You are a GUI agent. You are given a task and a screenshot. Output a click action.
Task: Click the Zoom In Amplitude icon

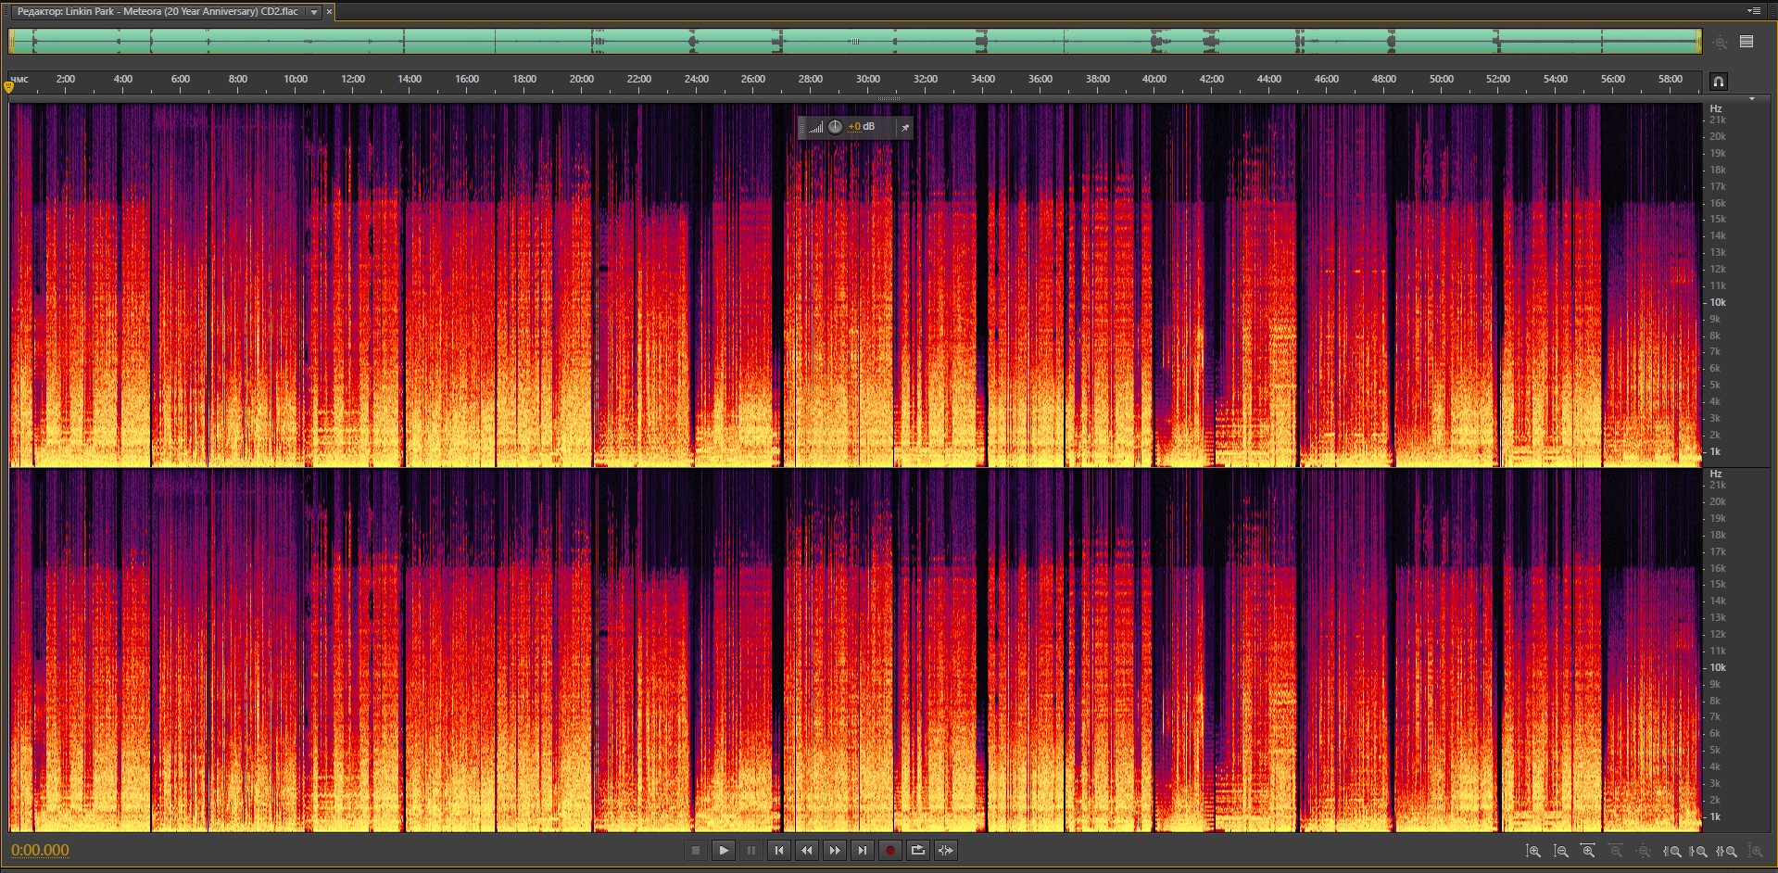[1533, 851]
